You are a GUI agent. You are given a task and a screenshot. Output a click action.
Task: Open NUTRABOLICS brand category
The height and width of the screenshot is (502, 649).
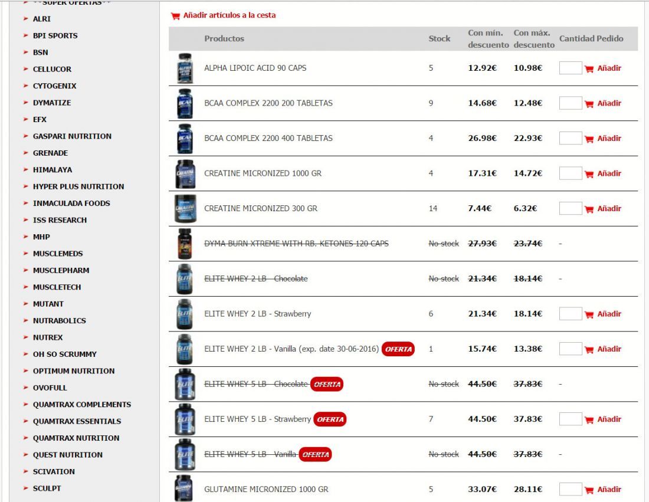click(60, 321)
